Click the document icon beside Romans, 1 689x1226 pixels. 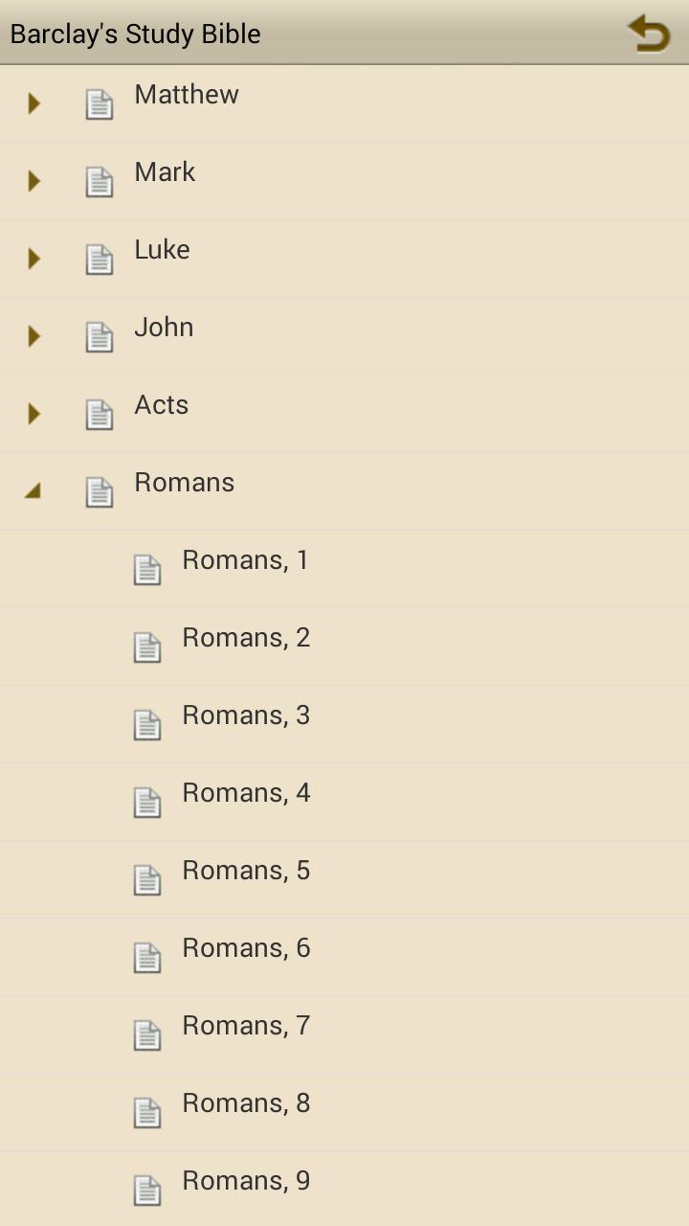click(147, 569)
